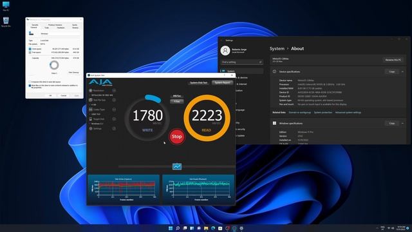This screenshot has width=412, height=232.
Task: Click the search magnifier in Find a setting
Action: pos(260,62)
